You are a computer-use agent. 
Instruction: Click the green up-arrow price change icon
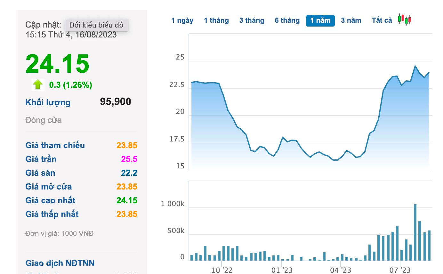point(38,85)
